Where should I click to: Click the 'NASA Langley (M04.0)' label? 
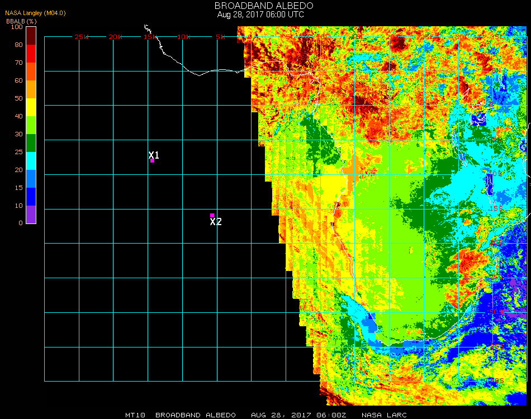point(35,13)
